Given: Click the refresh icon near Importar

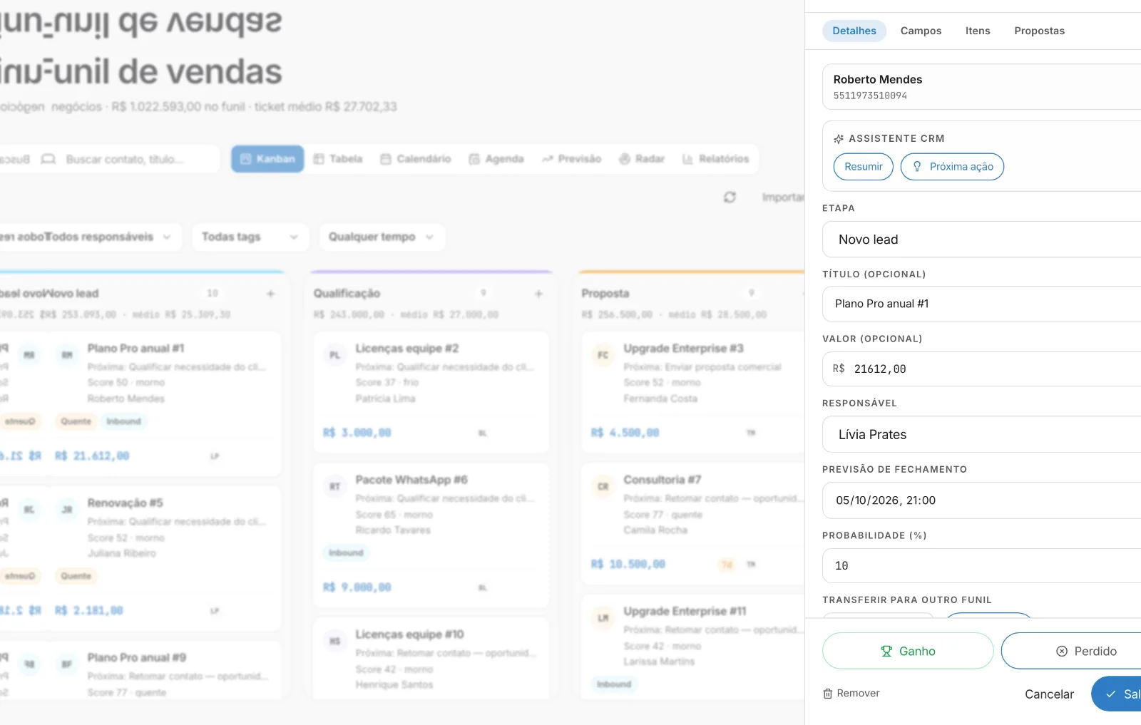Looking at the screenshot, I should 730,197.
